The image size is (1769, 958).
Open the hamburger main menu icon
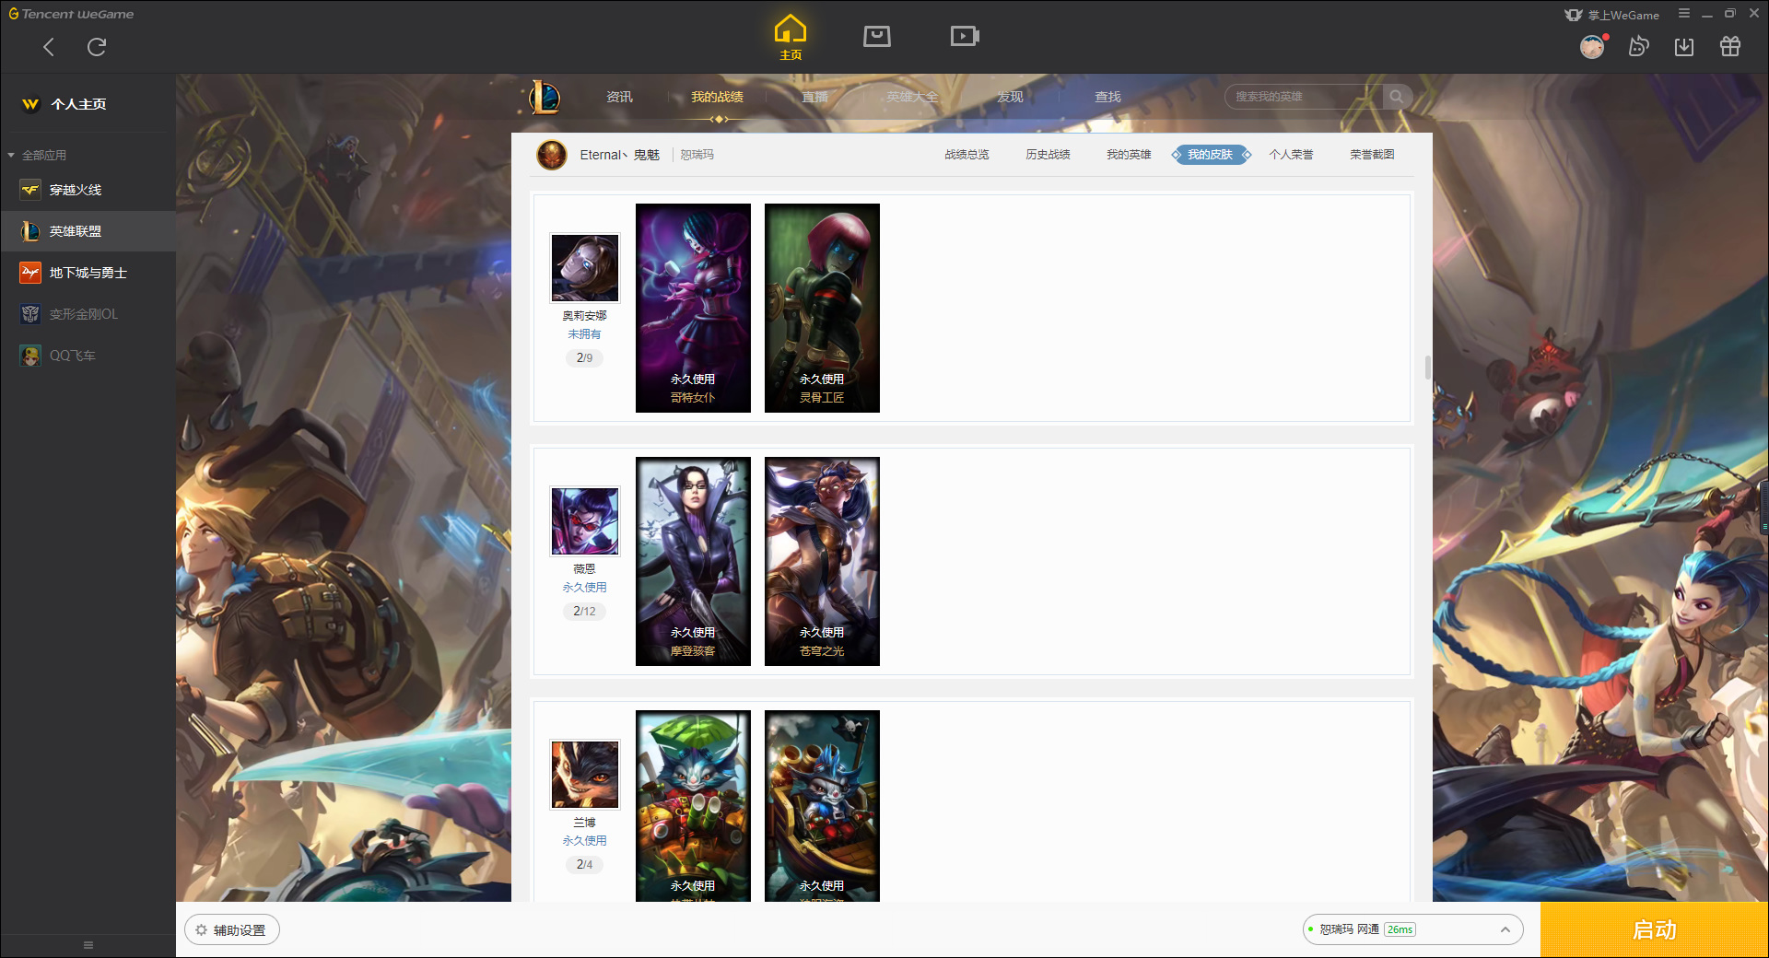tap(1684, 14)
